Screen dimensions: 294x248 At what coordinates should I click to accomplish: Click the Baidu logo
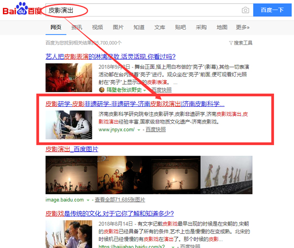[22, 9]
